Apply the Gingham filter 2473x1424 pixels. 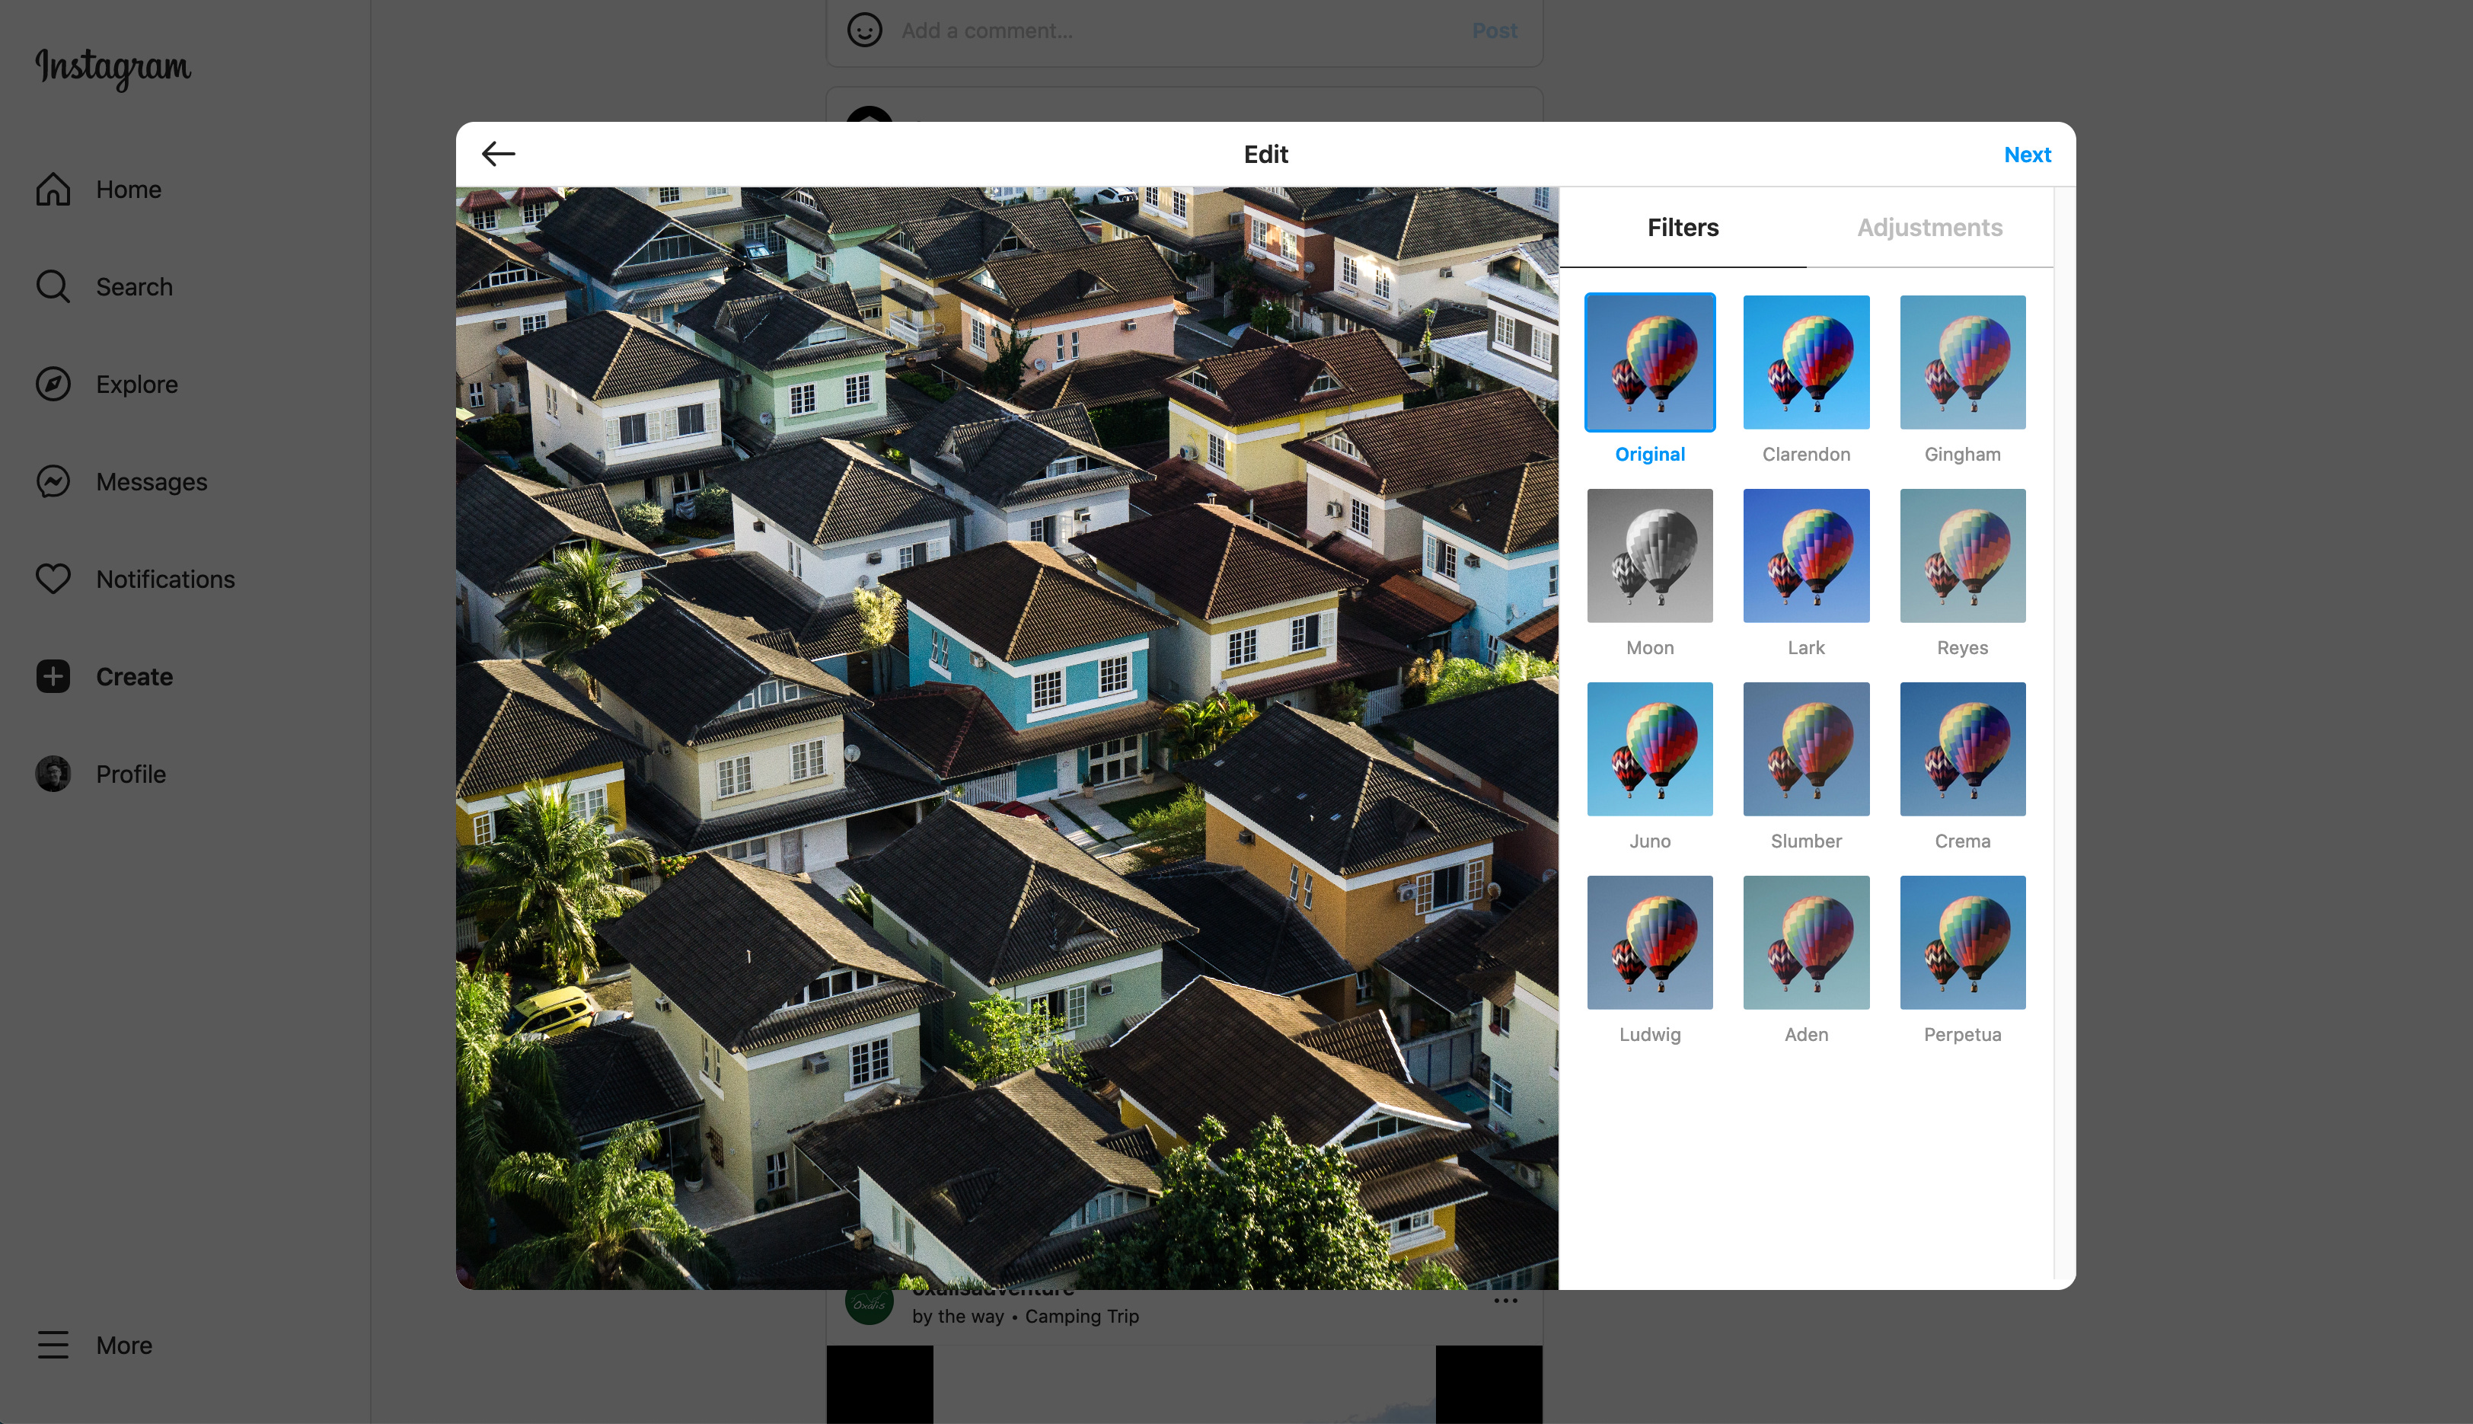1961,362
